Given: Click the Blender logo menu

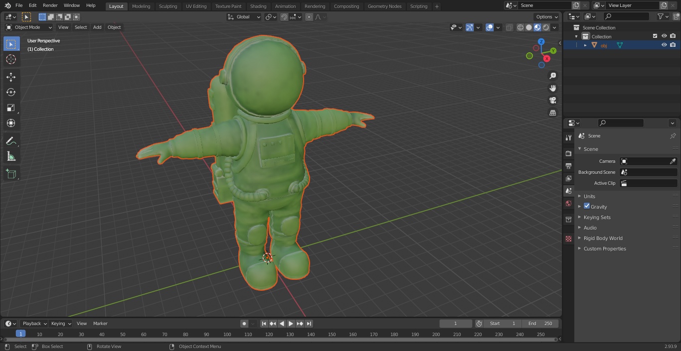Looking at the screenshot, I should (8, 5).
